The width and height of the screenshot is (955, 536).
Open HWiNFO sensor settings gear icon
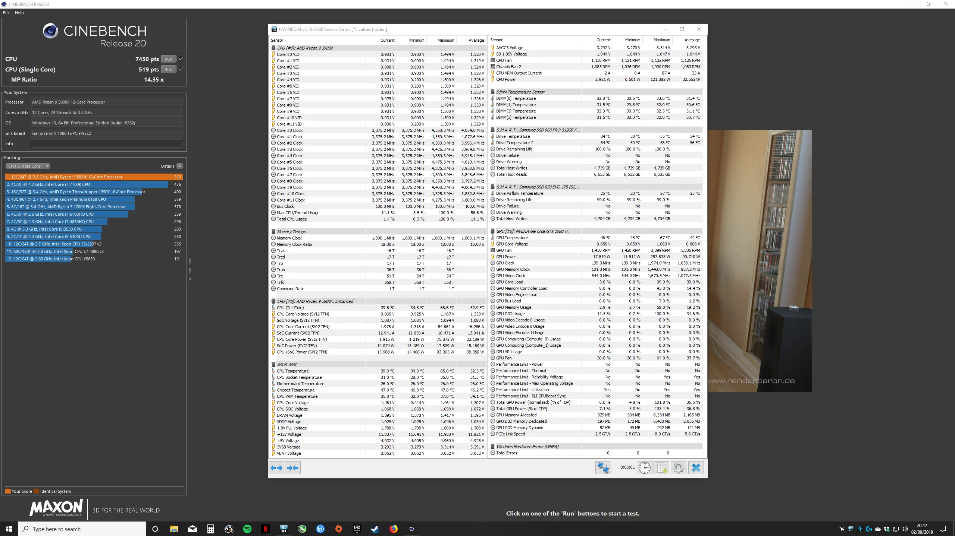(679, 468)
